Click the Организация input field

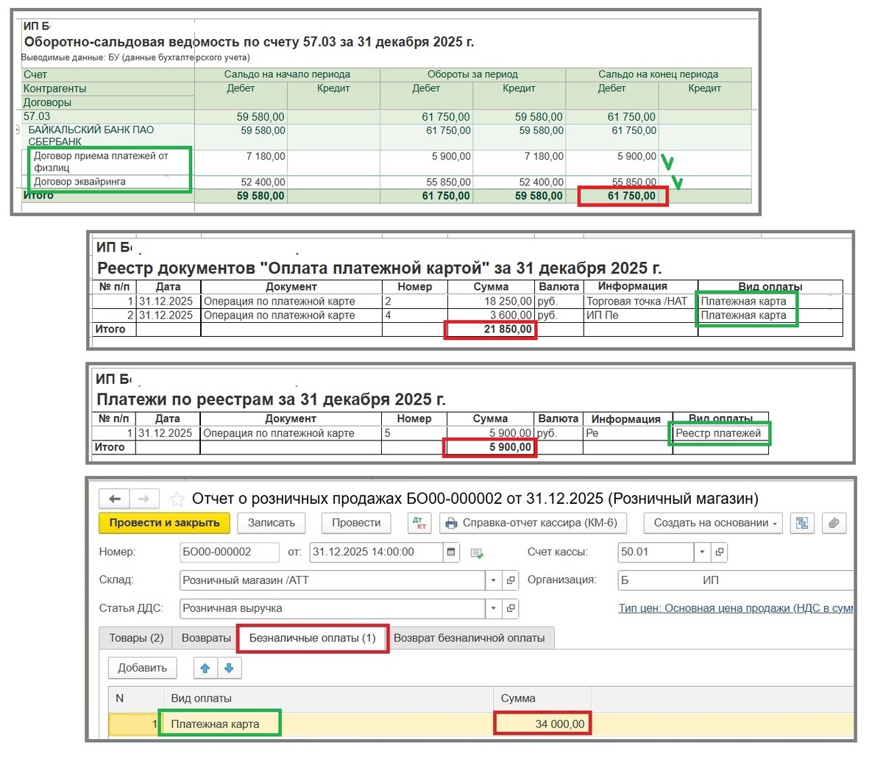click(736, 580)
